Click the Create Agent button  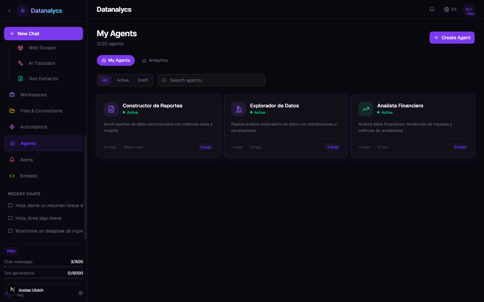click(x=452, y=38)
